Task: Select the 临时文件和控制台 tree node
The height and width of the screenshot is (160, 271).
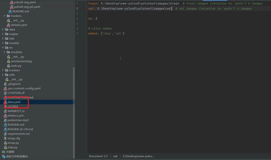Action: coord(17,156)
